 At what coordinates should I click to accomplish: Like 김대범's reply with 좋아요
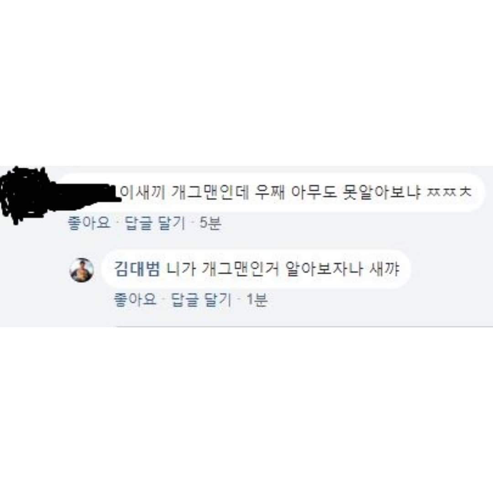pos(135,299)
